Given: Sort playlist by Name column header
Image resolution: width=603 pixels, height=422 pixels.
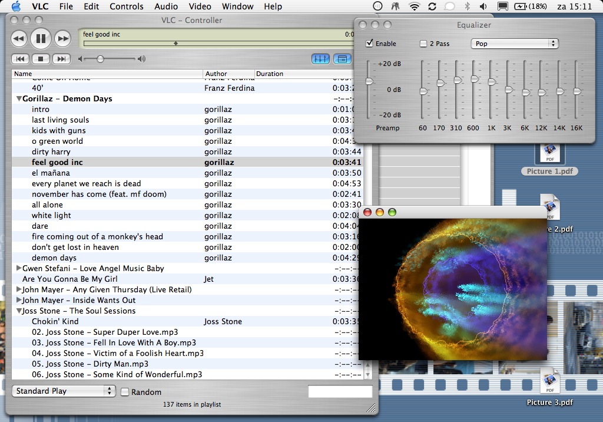Looking at the screenshot, I should pos(107,74).
